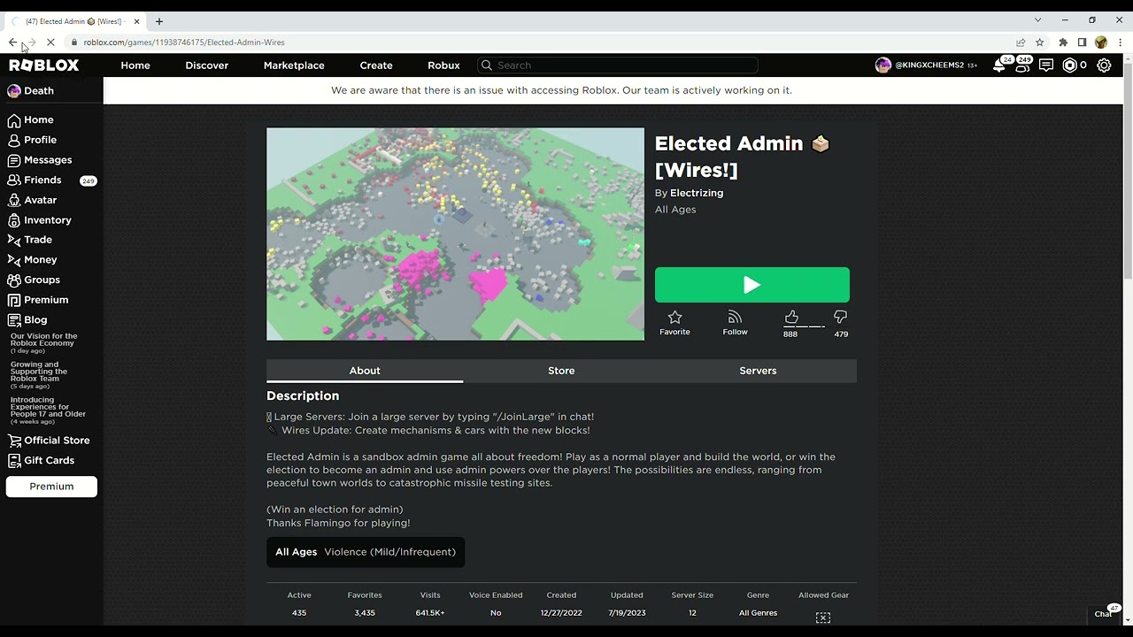This screenshot has height=637, width=1133.
Task: Close the Elected Admin browser tab
Action: 136,21
